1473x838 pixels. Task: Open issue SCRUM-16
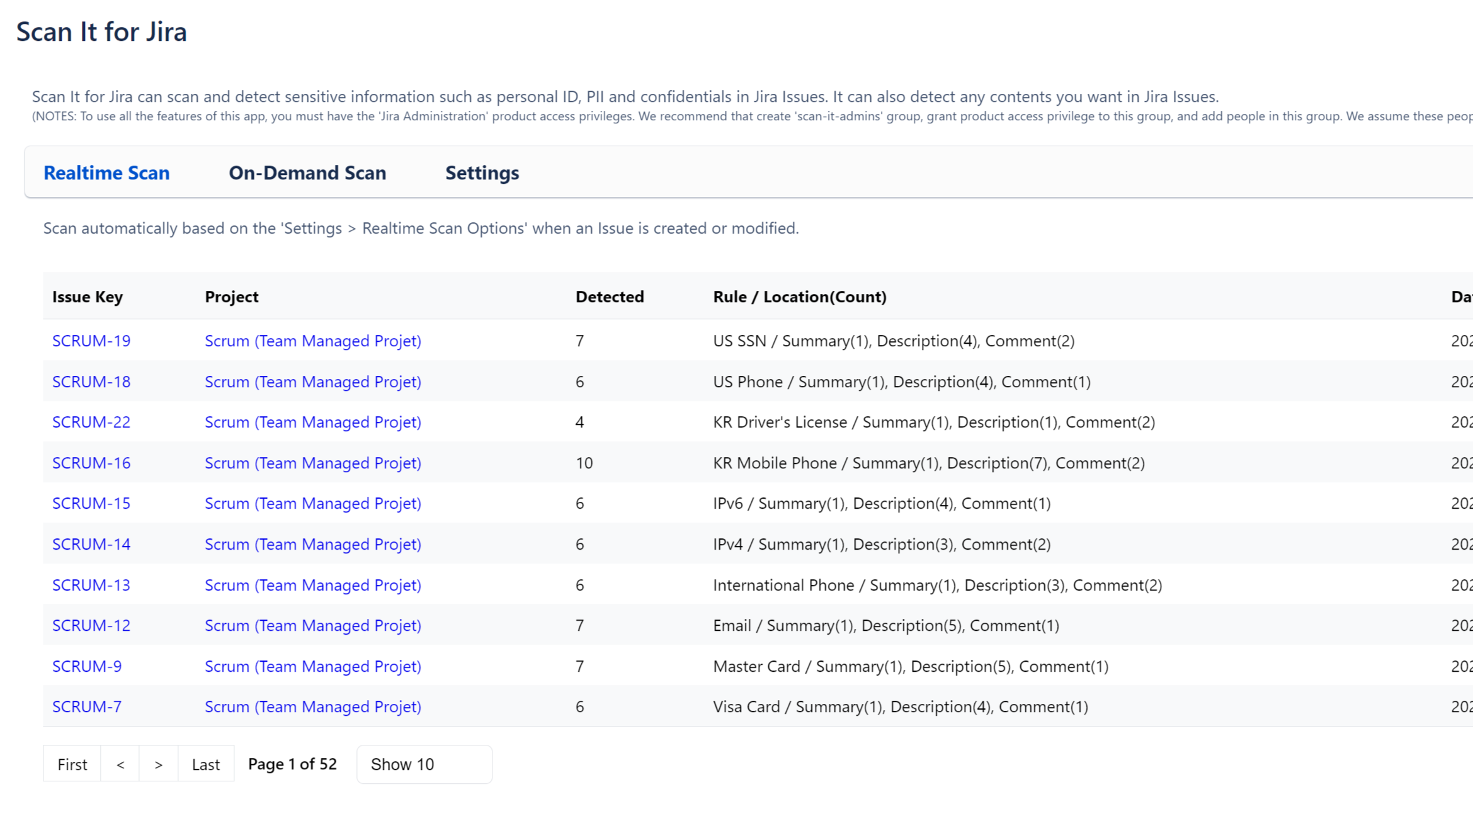pyautogui.click(x=91, y=463)
